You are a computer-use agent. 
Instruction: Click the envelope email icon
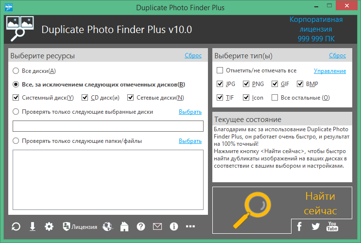tap(157, 226)
